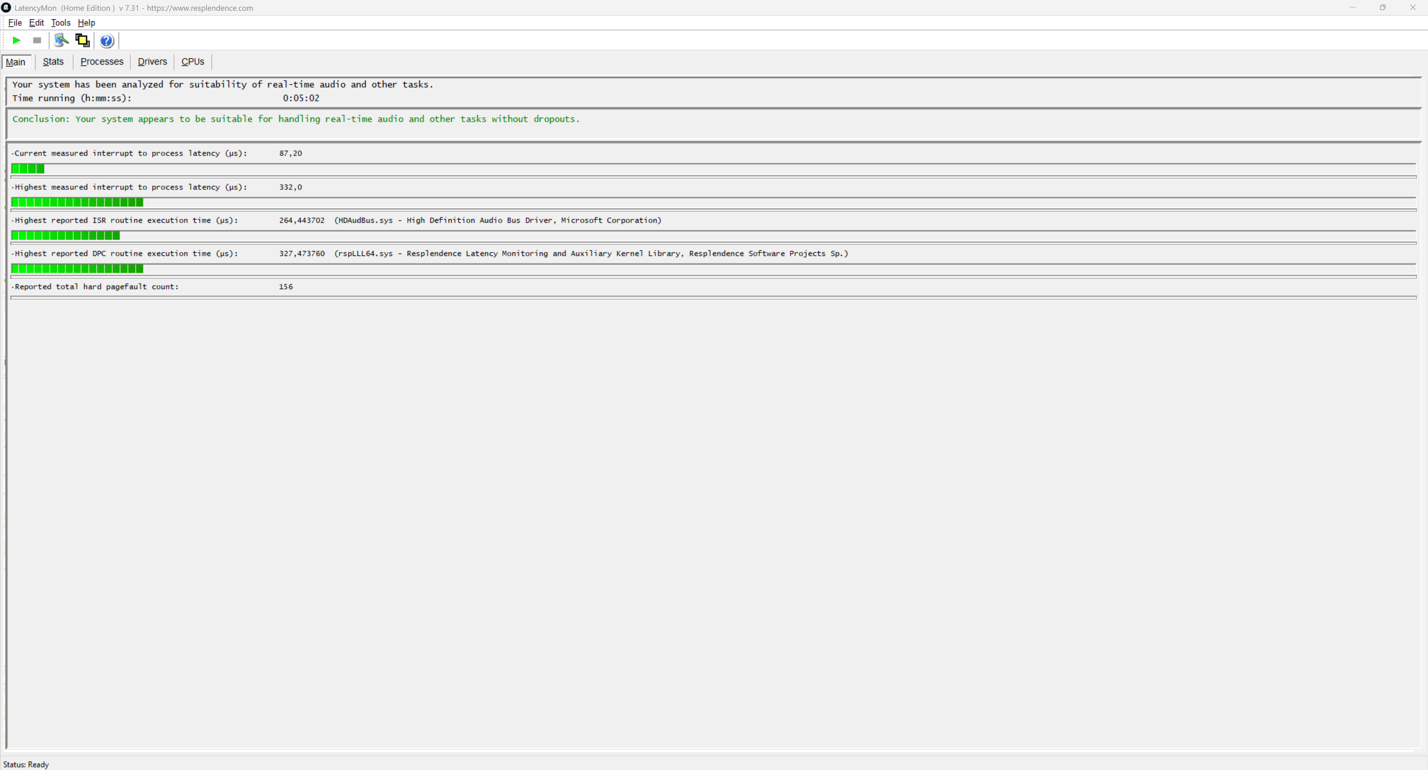Switch to the Processes tab
This screenshot has height=770, width=1428.
(x=102, y=61)
